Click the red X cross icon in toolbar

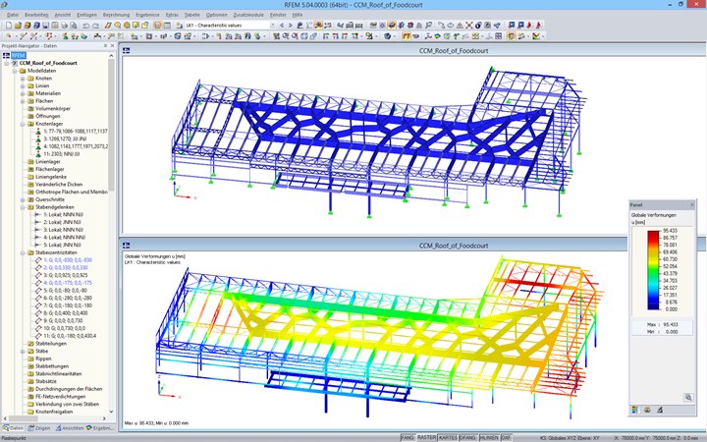tap(469, 26)
